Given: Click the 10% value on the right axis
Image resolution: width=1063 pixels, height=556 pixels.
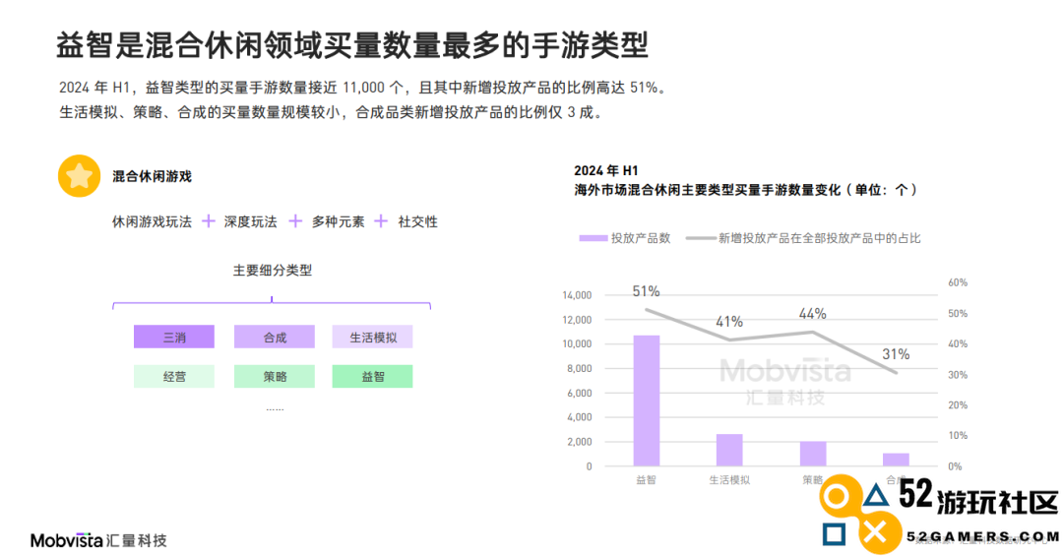Looking at the screenshot, I should pos(958,435).
